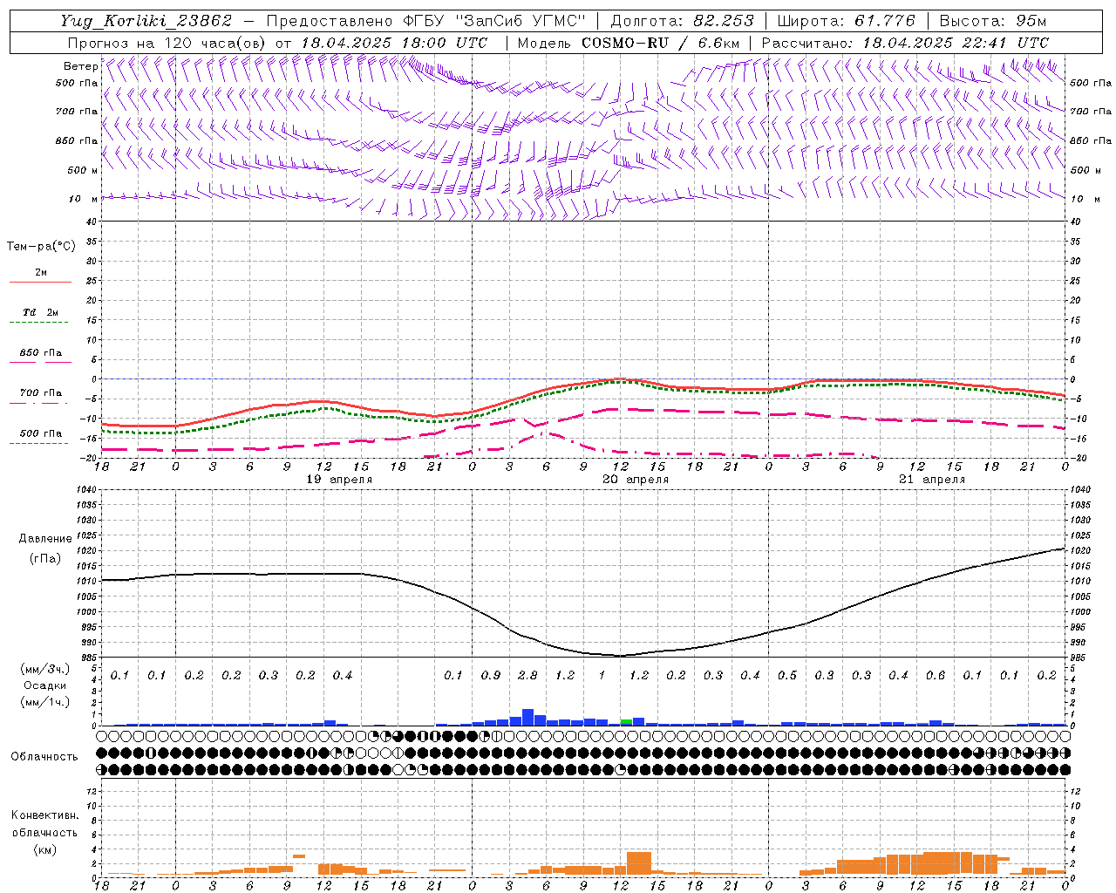The width and height of the screenshot is (1116, 893).
Task: Click the Долгота: 82.253 value
Action: pyautogui.click(x=682, y=21)
